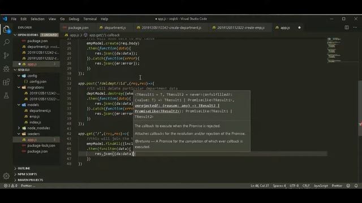
Task: Open department.js under models folder
Action: 36,111
